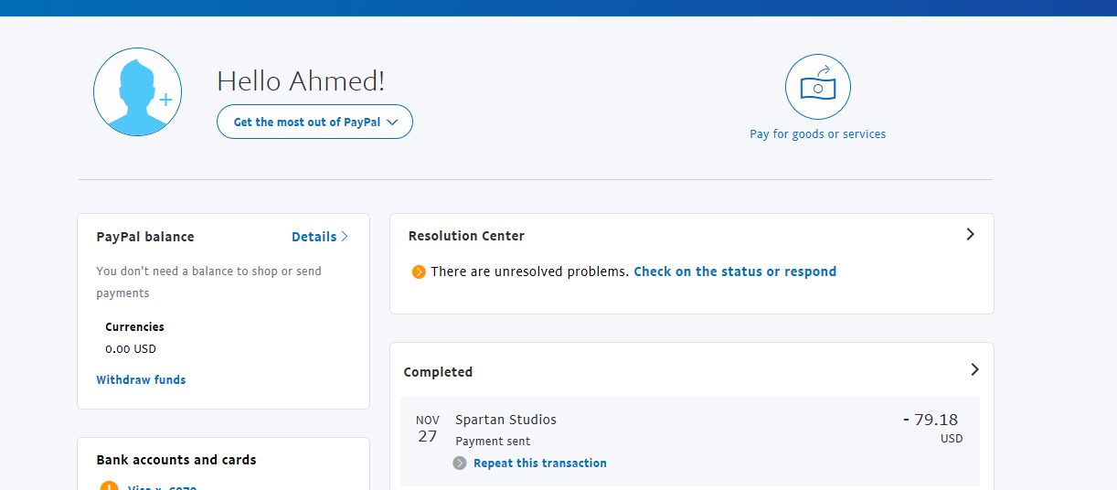Open the PayPal balance Details link
1117x490 pixels.
tap(314, 237)
